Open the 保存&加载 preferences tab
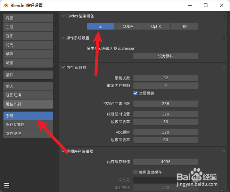The width and height of the screenshot is (230, 192). [x=28, y=125]
